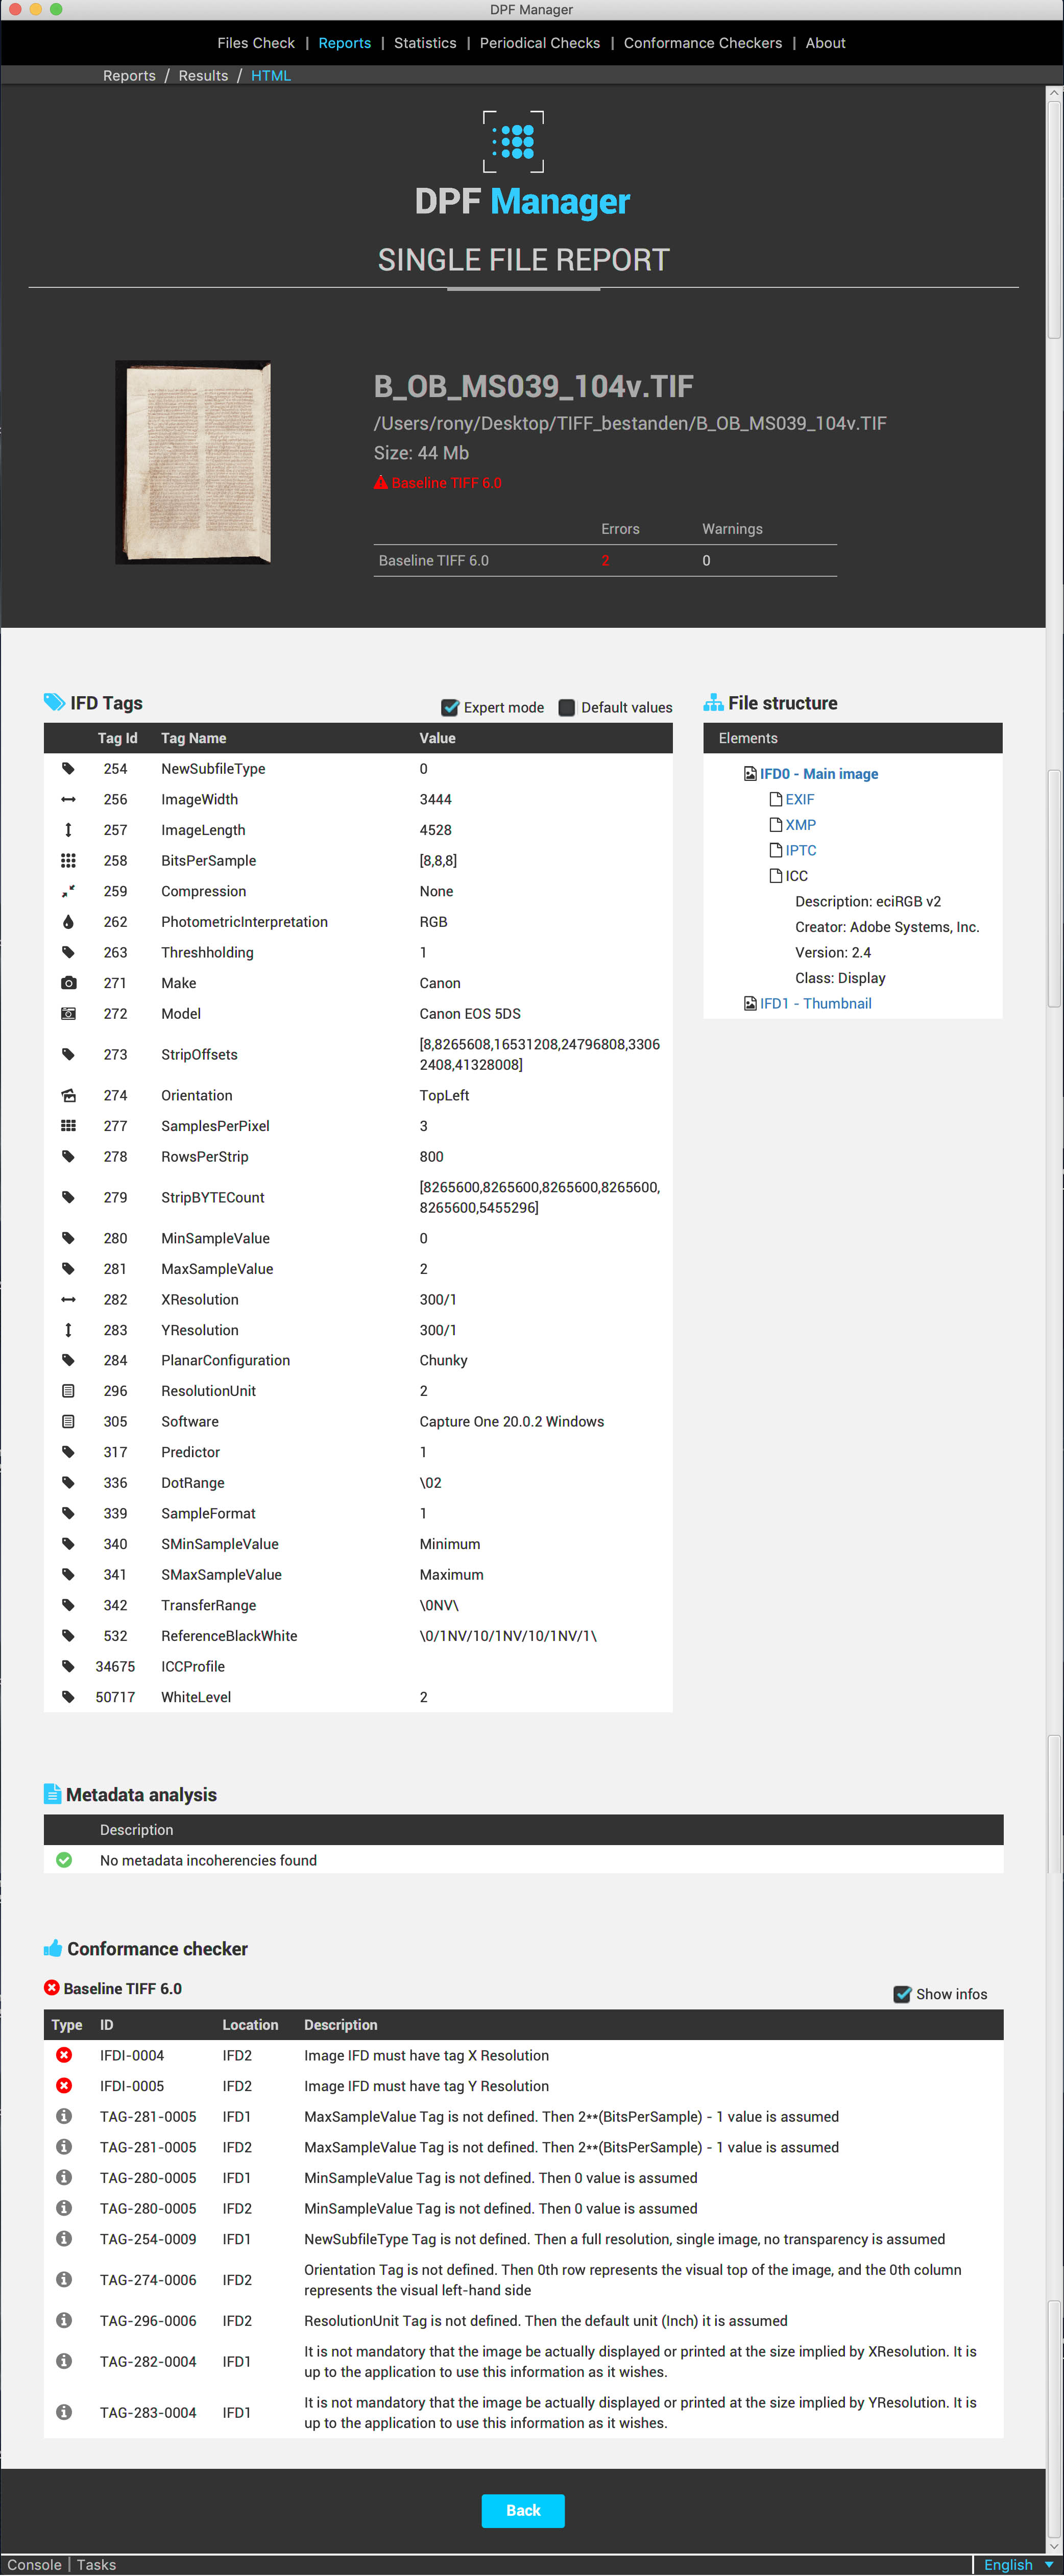Click the camera icon beside Make tag
Screen dimensions: 1064x2576
pyautogui.click(x=68, y=983)
